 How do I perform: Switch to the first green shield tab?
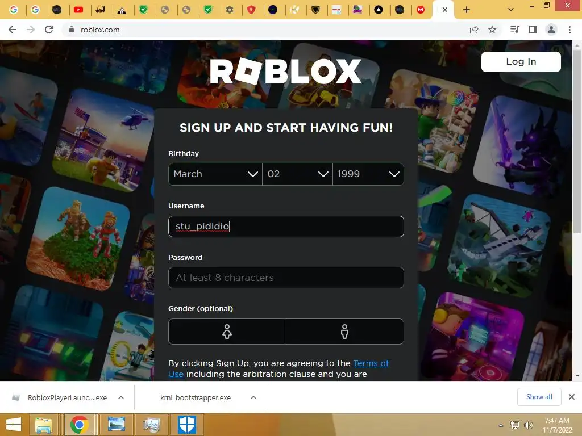click(143, 10)
